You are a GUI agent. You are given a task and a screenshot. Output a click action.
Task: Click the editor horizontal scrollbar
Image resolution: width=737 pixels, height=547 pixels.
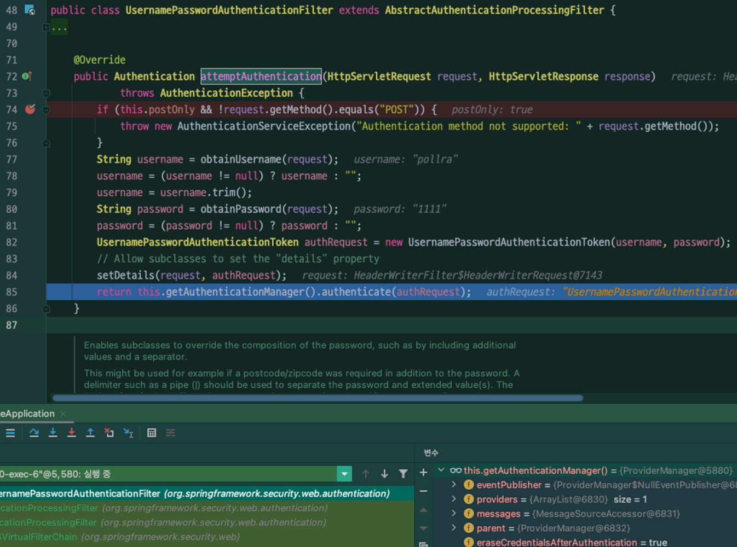(x=318, y=398)
